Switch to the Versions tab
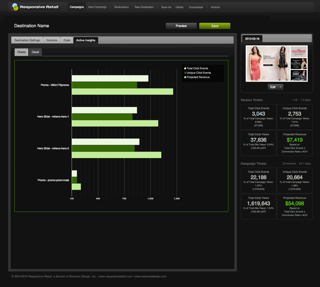This screenshot has height=287, width=320. point(52,40)
